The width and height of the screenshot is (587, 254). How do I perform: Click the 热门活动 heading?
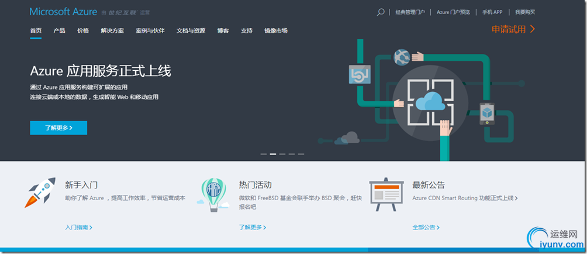coord(255,185)
